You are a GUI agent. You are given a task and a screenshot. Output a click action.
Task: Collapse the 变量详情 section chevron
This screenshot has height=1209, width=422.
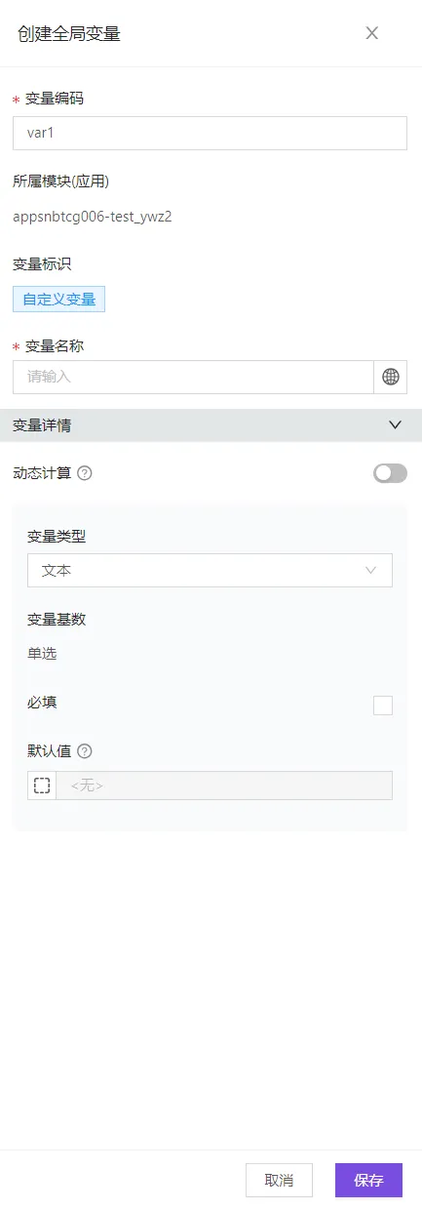click(395, 425)
